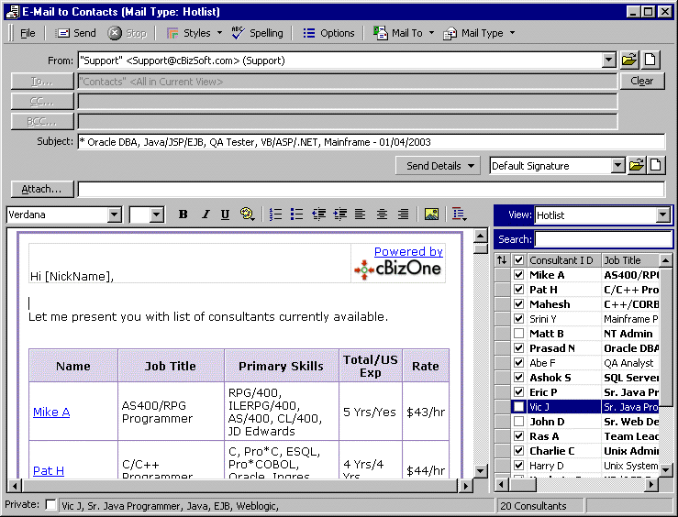Run the Spelling checker
The width and height of the screenshot is (678, 517).
click(257, 33)
